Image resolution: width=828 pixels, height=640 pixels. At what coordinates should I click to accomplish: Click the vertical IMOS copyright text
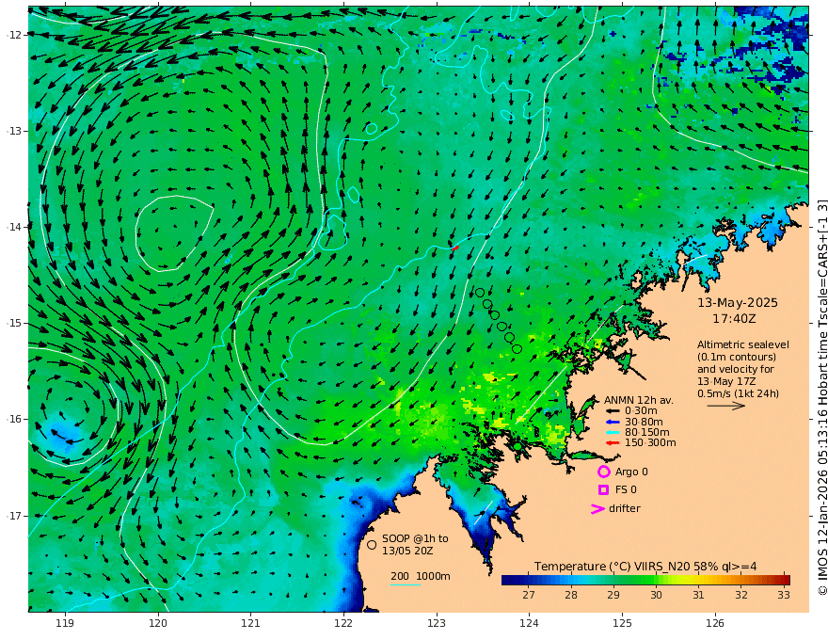coord(822,397)
